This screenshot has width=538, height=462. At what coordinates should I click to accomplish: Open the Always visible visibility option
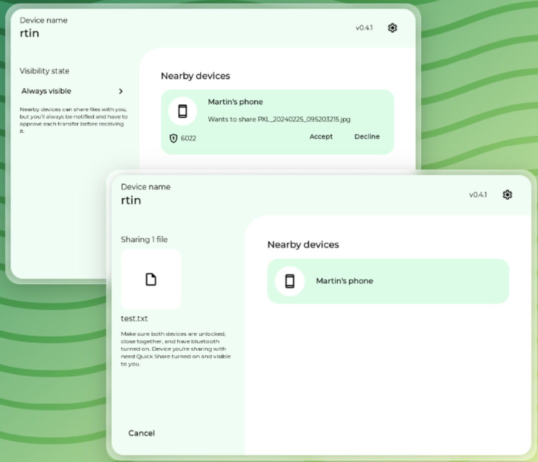(x=73, y=91)
